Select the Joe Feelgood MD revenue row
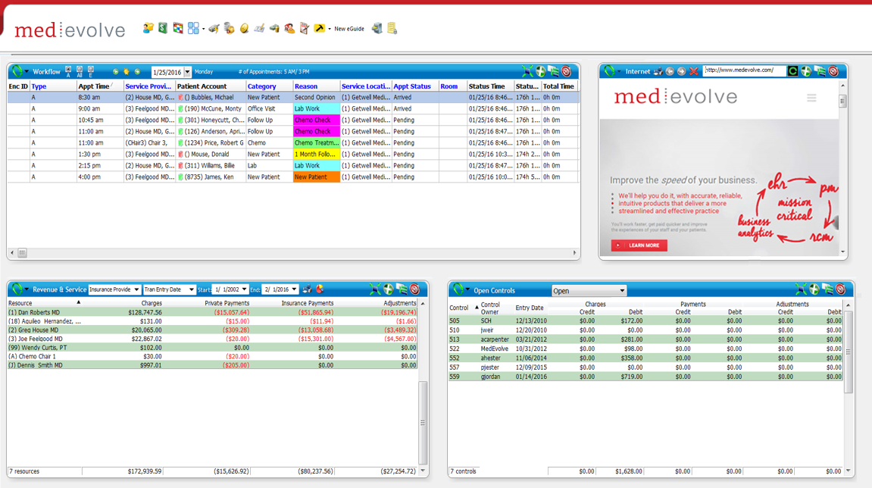The image size is (872, 488). pos(212,339)
